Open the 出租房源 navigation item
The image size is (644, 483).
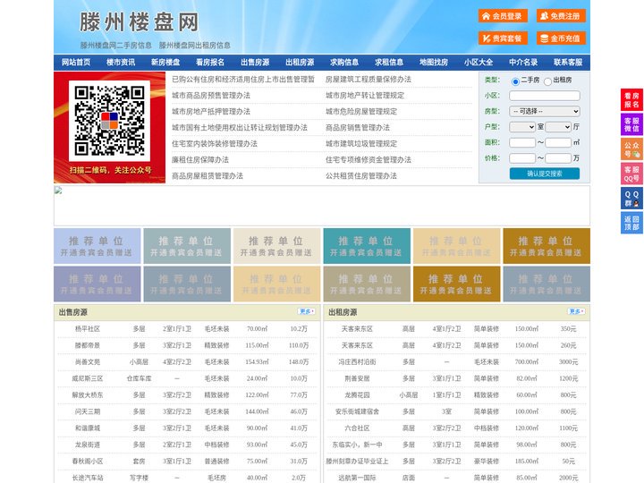pos(300,63)
